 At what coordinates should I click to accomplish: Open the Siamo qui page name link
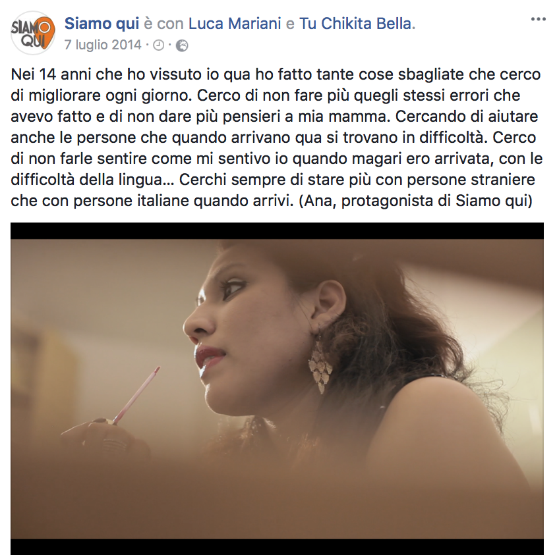(x=102, y=24)
